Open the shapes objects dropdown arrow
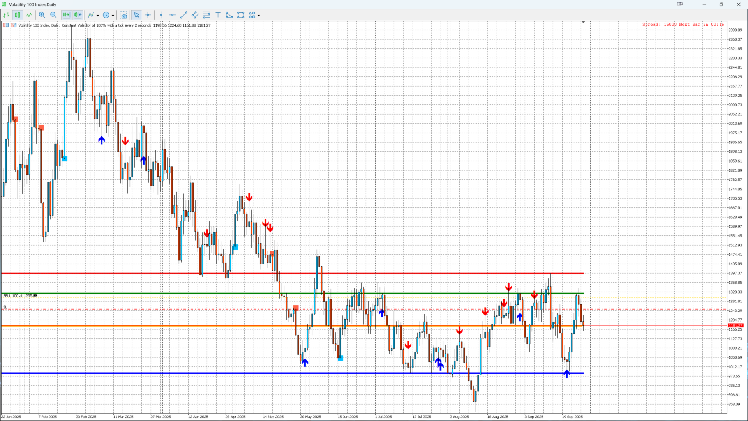 click(x=259, y=16)
